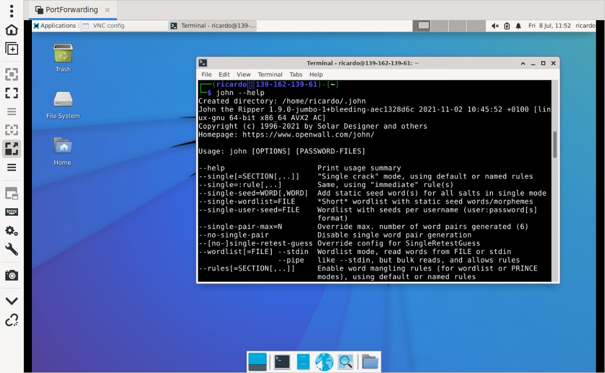Open the black hamburger lines icon in sidebar
Image resolution: width=605 pixels, height=373 pixels.
coord(12,167)
